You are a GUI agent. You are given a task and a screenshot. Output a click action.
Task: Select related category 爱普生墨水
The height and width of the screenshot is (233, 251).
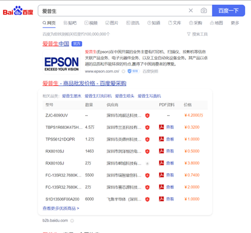(x=72, y=96)
